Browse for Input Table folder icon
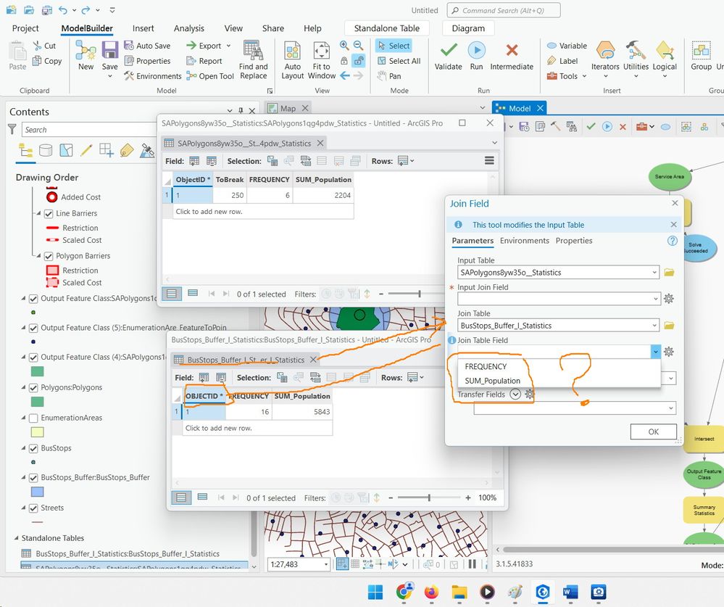Screen dimensions: 724x607 [x=669, y=273]
